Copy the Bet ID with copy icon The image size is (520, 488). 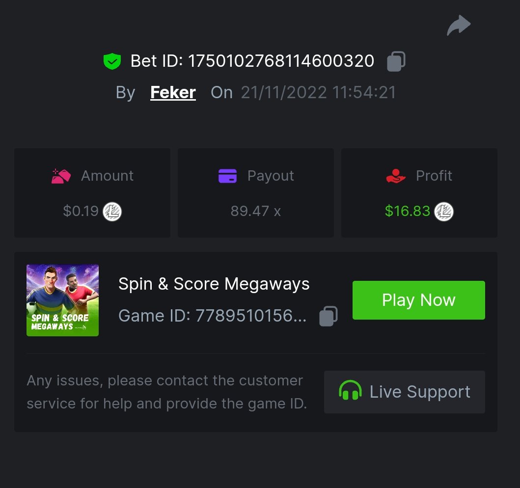coord(396,61)
